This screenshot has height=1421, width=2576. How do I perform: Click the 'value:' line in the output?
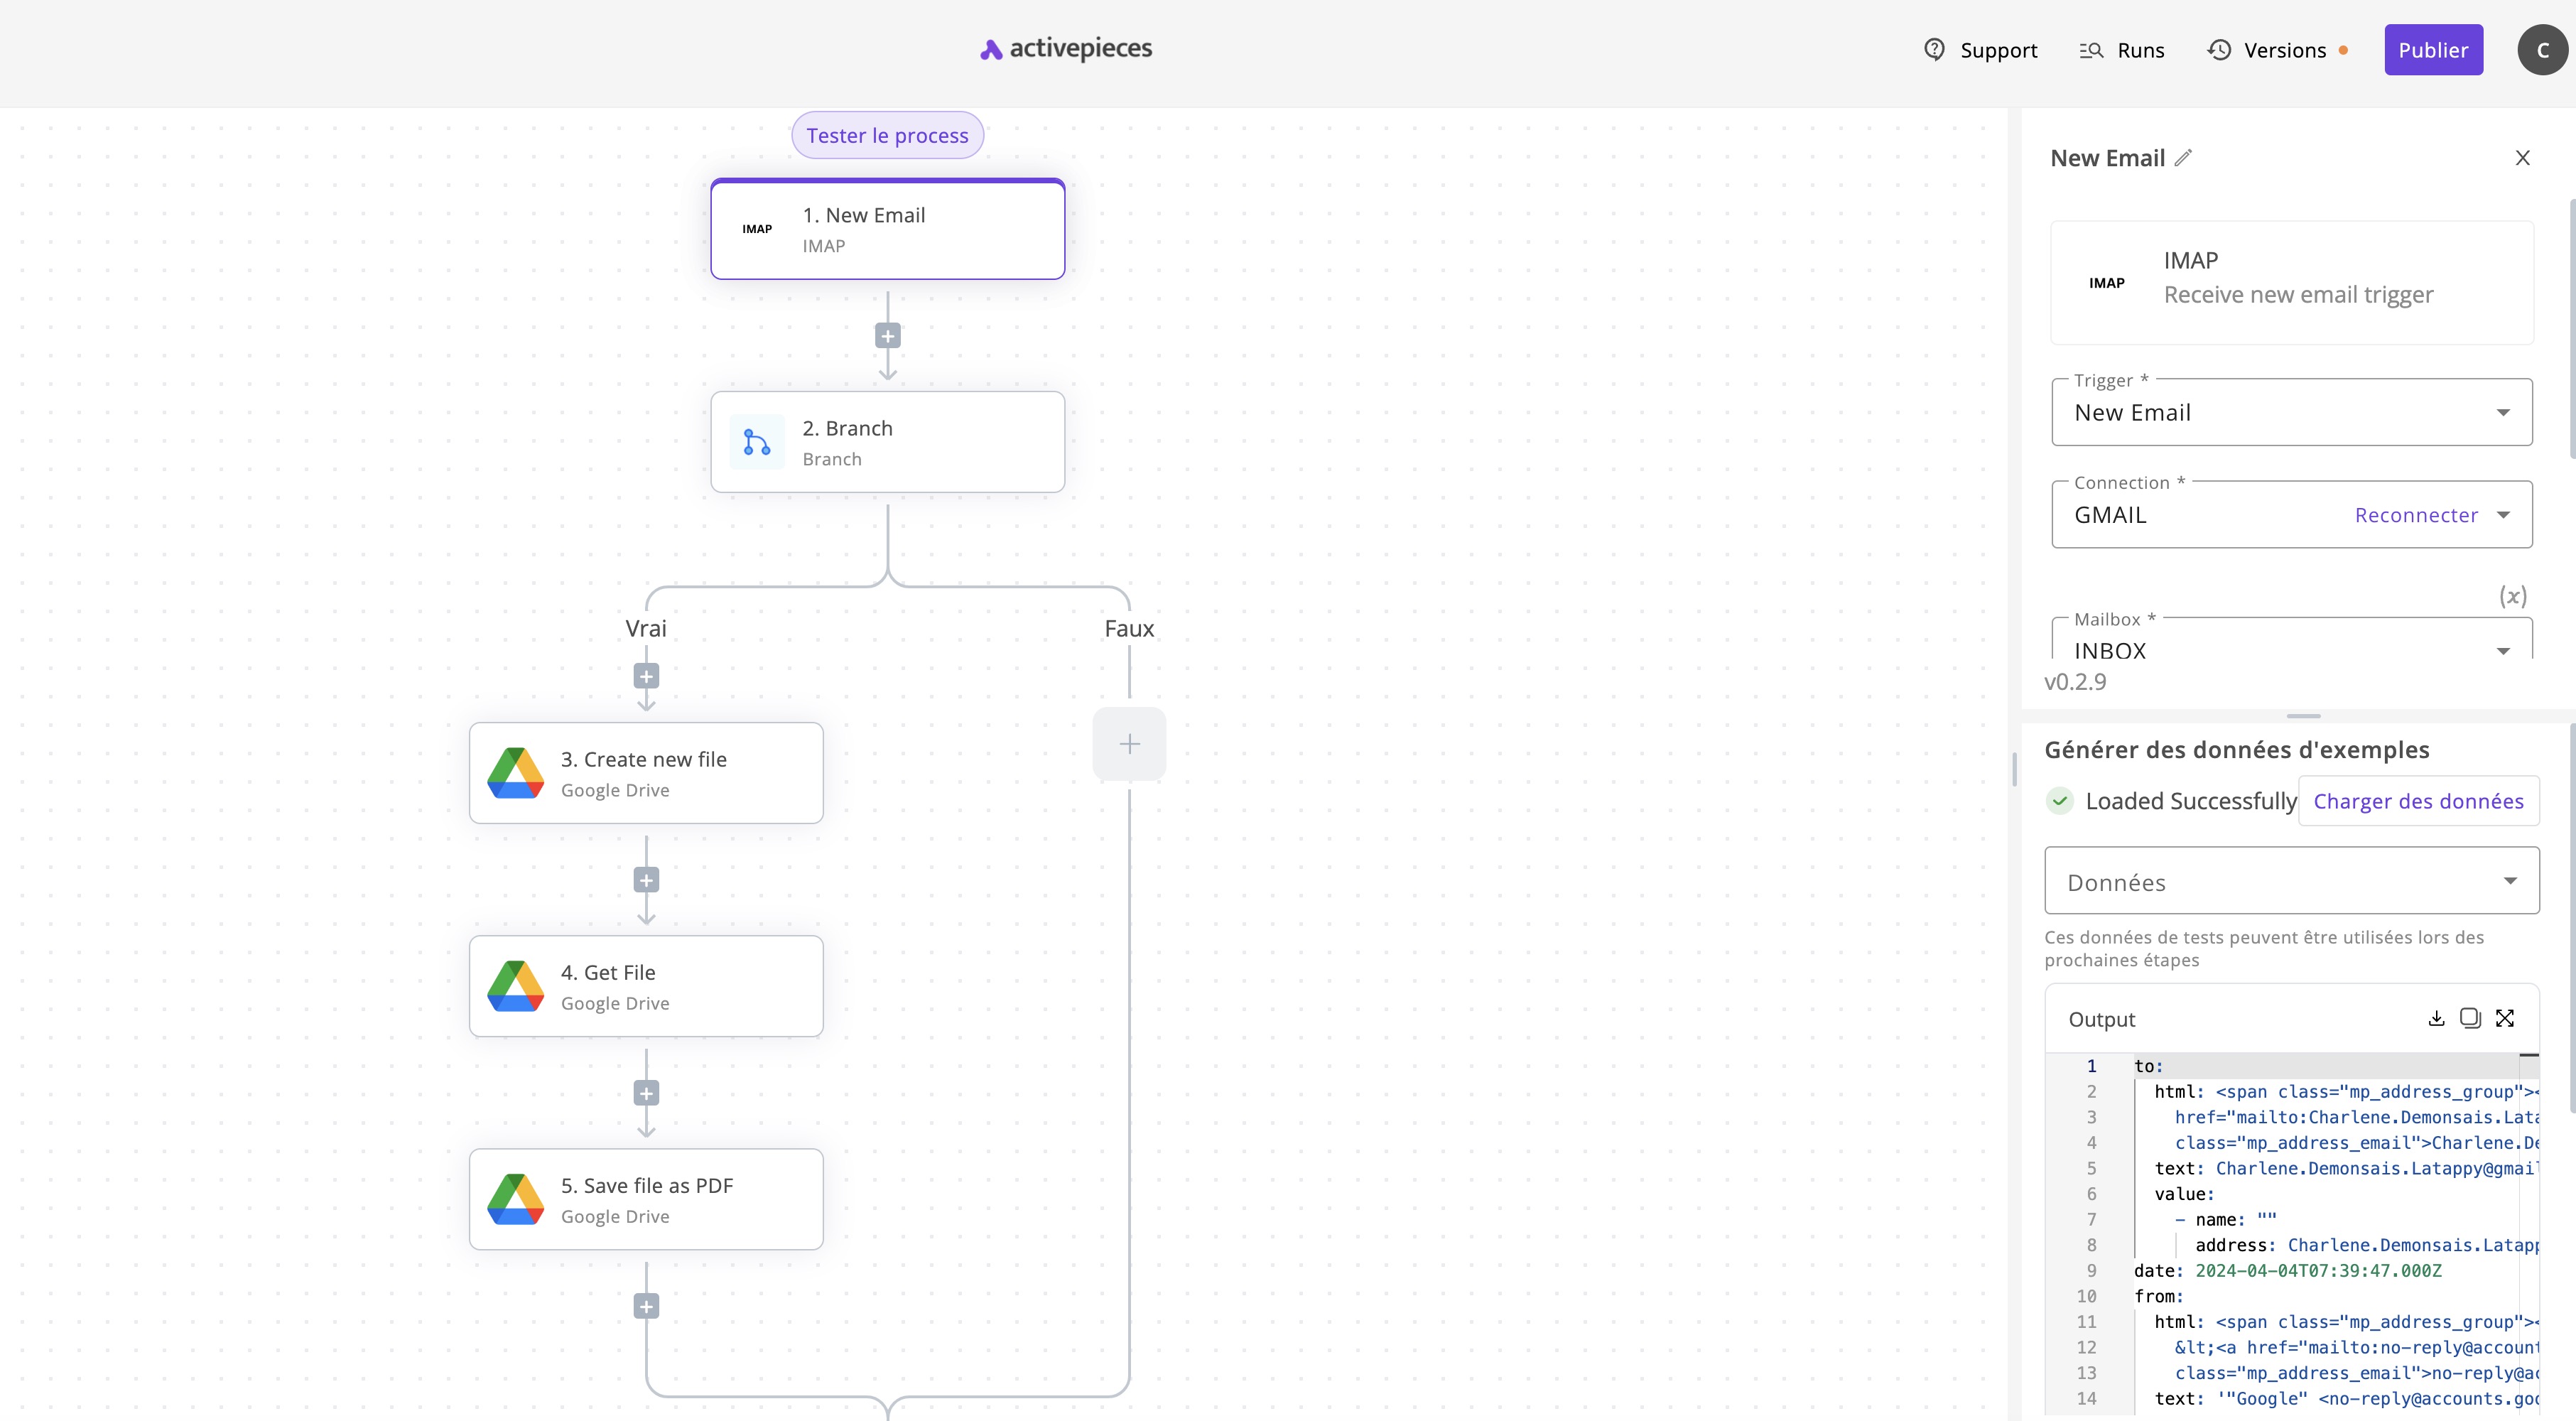click(x=2184, y=1194)
